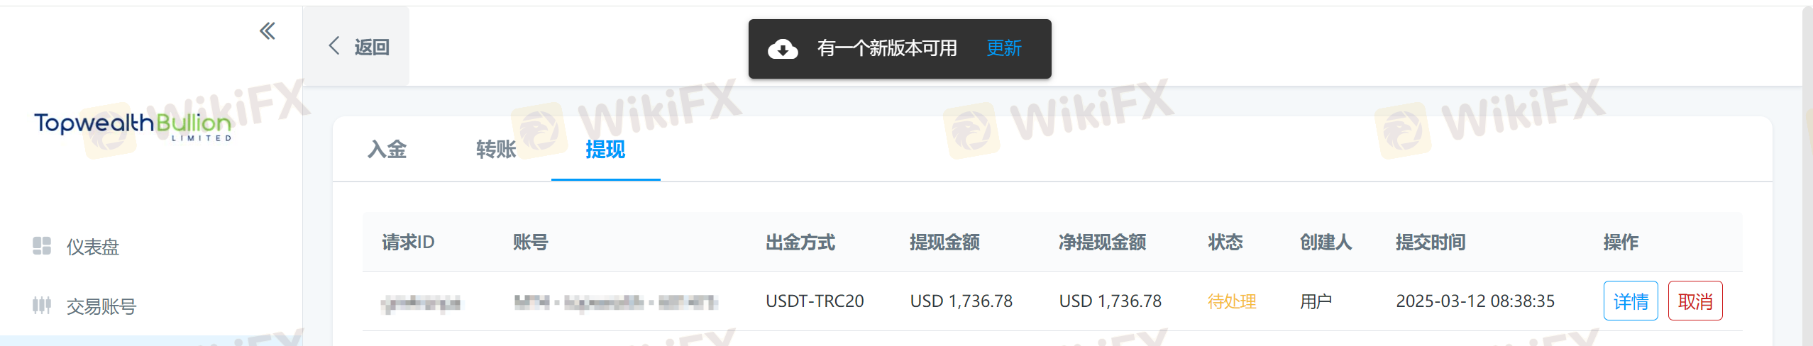Switch to the 入金 tab

387,149
